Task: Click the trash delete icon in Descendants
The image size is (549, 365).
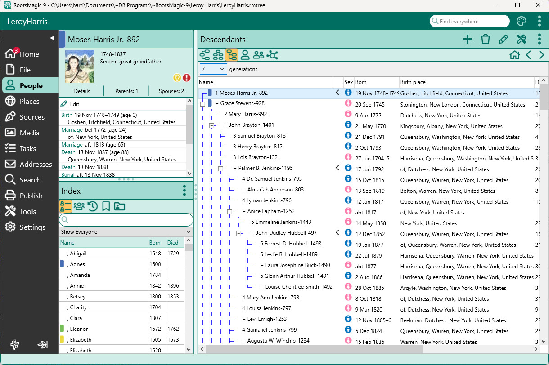Action: pyautogui.click(x=485, y=40)
